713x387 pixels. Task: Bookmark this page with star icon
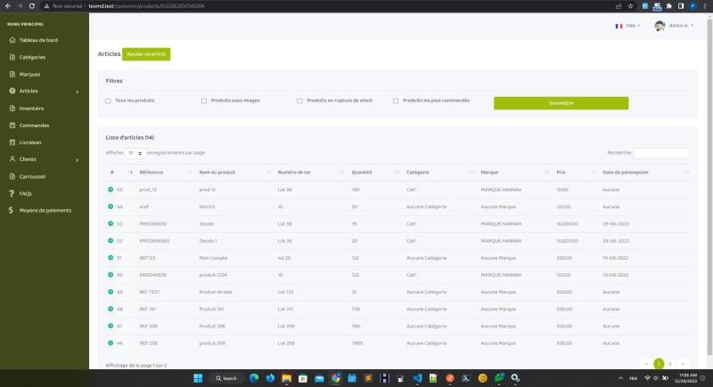tap(630, 6)
